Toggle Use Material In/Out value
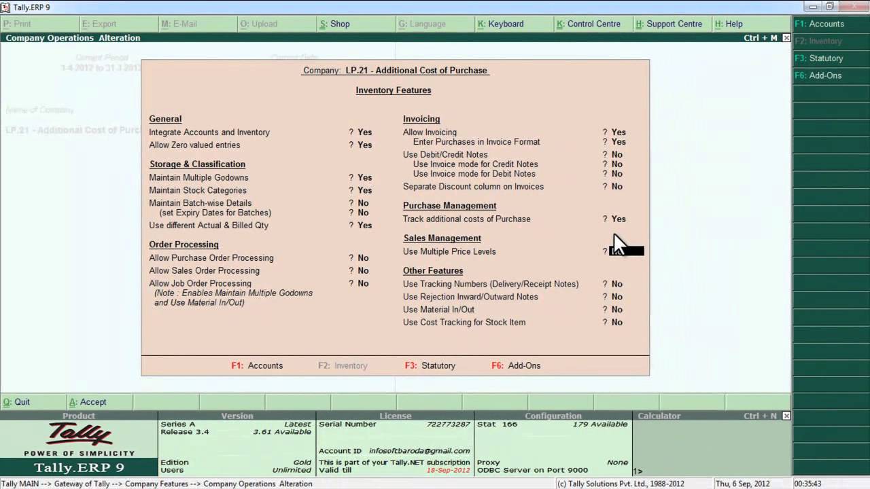This screenshot has height=489, width=870. coord(616,310)
